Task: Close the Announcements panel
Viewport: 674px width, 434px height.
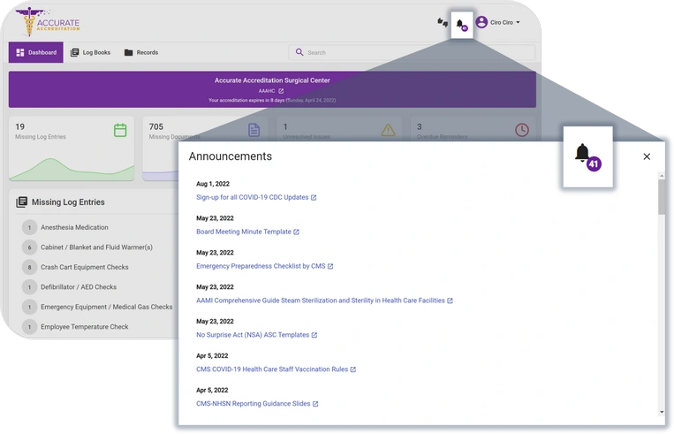Action: click(x=647, y=156)
